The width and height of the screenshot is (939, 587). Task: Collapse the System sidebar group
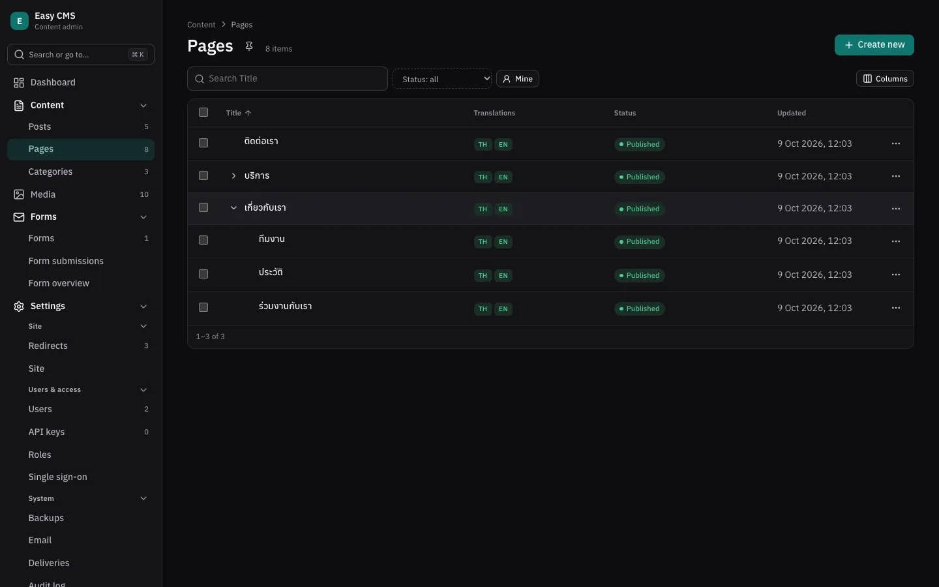[x=143, y=499]
